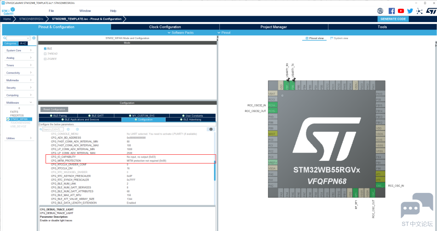Viewport: 437px width, 231px height.
Task: Select the PC15 RCC_OSC32_OUT pin
Action: tap(273, 111)
